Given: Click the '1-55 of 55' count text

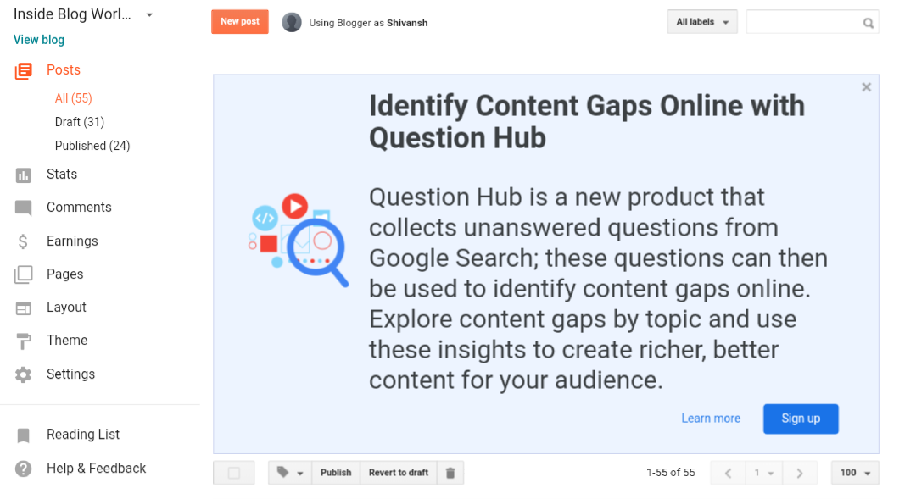Looking at the screenshot, I should pos(671,474).
